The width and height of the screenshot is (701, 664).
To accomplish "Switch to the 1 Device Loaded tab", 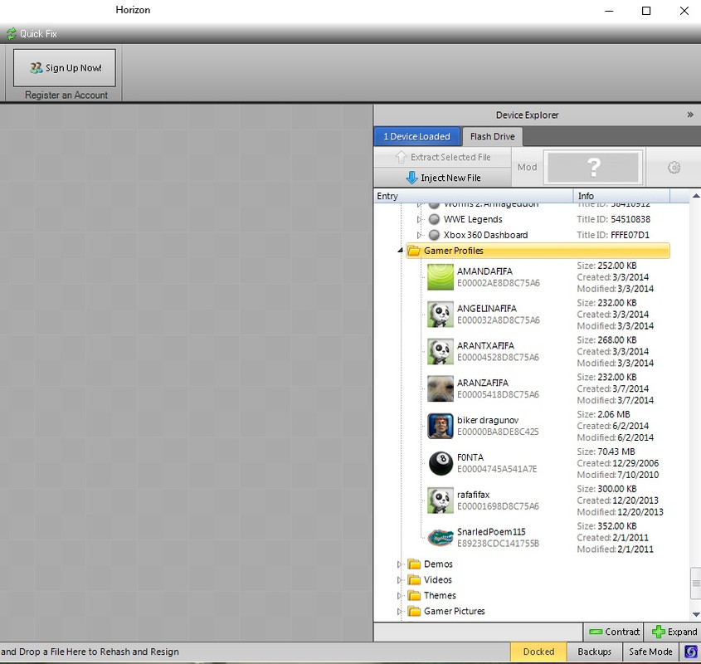I will (416, 136).
